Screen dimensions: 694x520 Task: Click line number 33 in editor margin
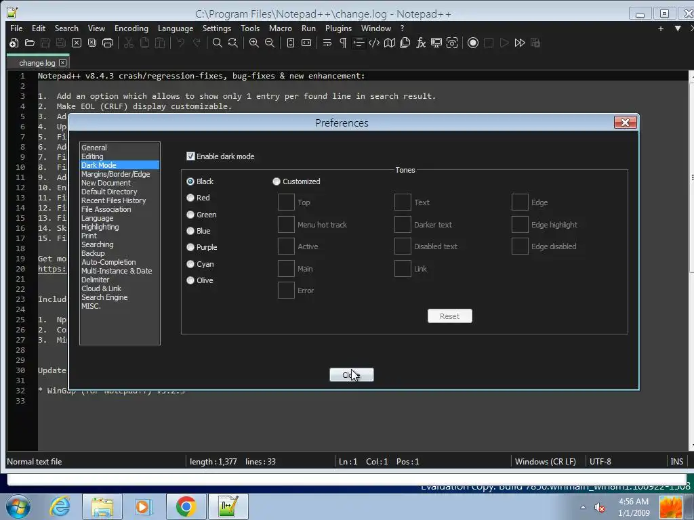[x=20, y=401]
